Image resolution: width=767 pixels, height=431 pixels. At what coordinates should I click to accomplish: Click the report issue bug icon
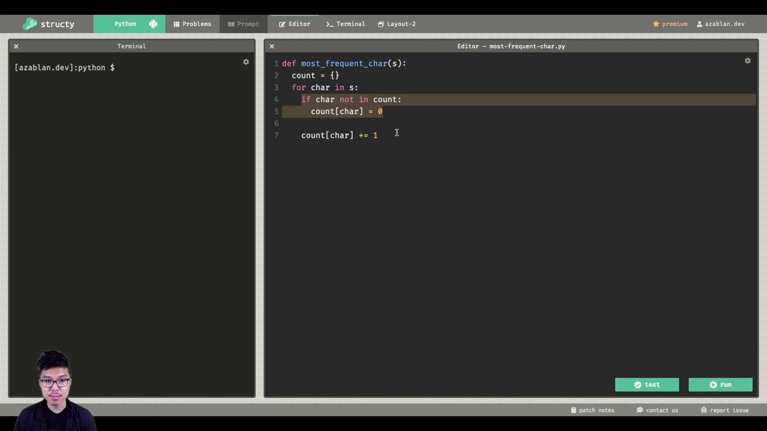[x=704, y=410]
